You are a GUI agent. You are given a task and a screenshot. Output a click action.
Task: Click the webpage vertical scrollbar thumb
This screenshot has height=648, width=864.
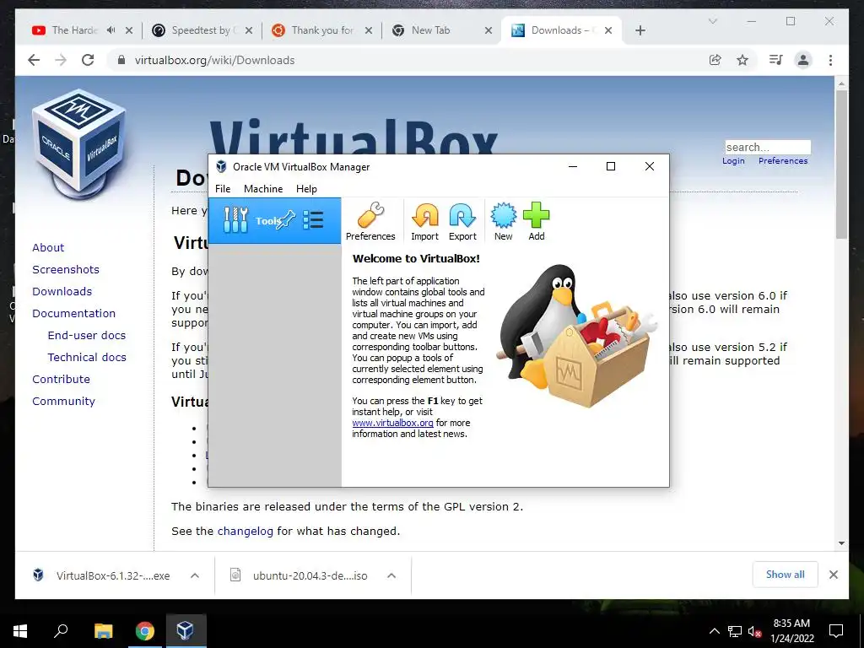click(841, 165)
